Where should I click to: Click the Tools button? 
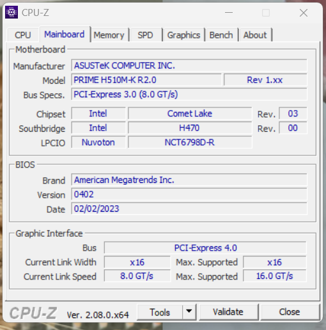tap(160, 312)
